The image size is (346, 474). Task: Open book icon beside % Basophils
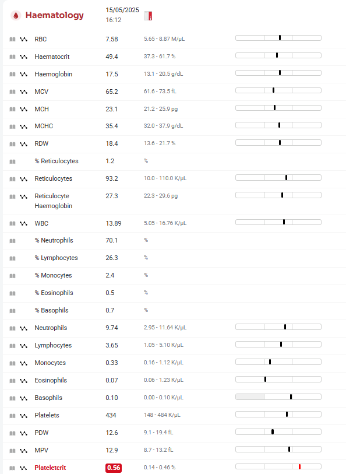point(12,311)
